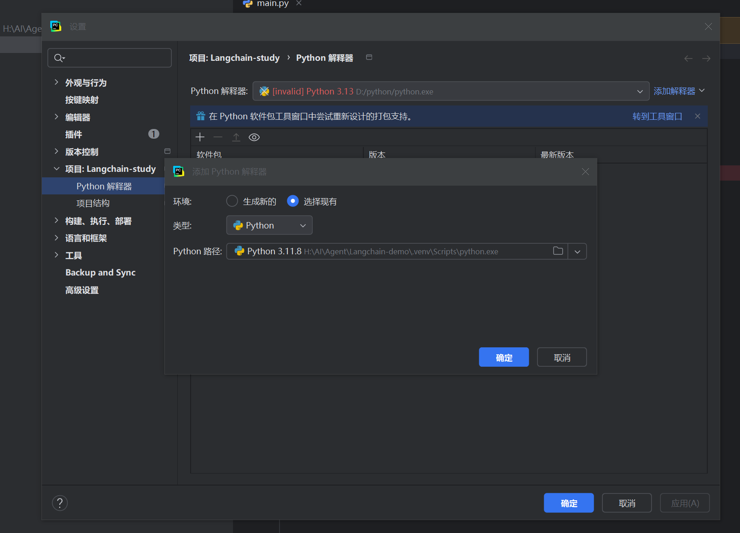The height and width of the screenshot is (533, 740).
Task: Select the Select existing environment radio
Action: 293,201
